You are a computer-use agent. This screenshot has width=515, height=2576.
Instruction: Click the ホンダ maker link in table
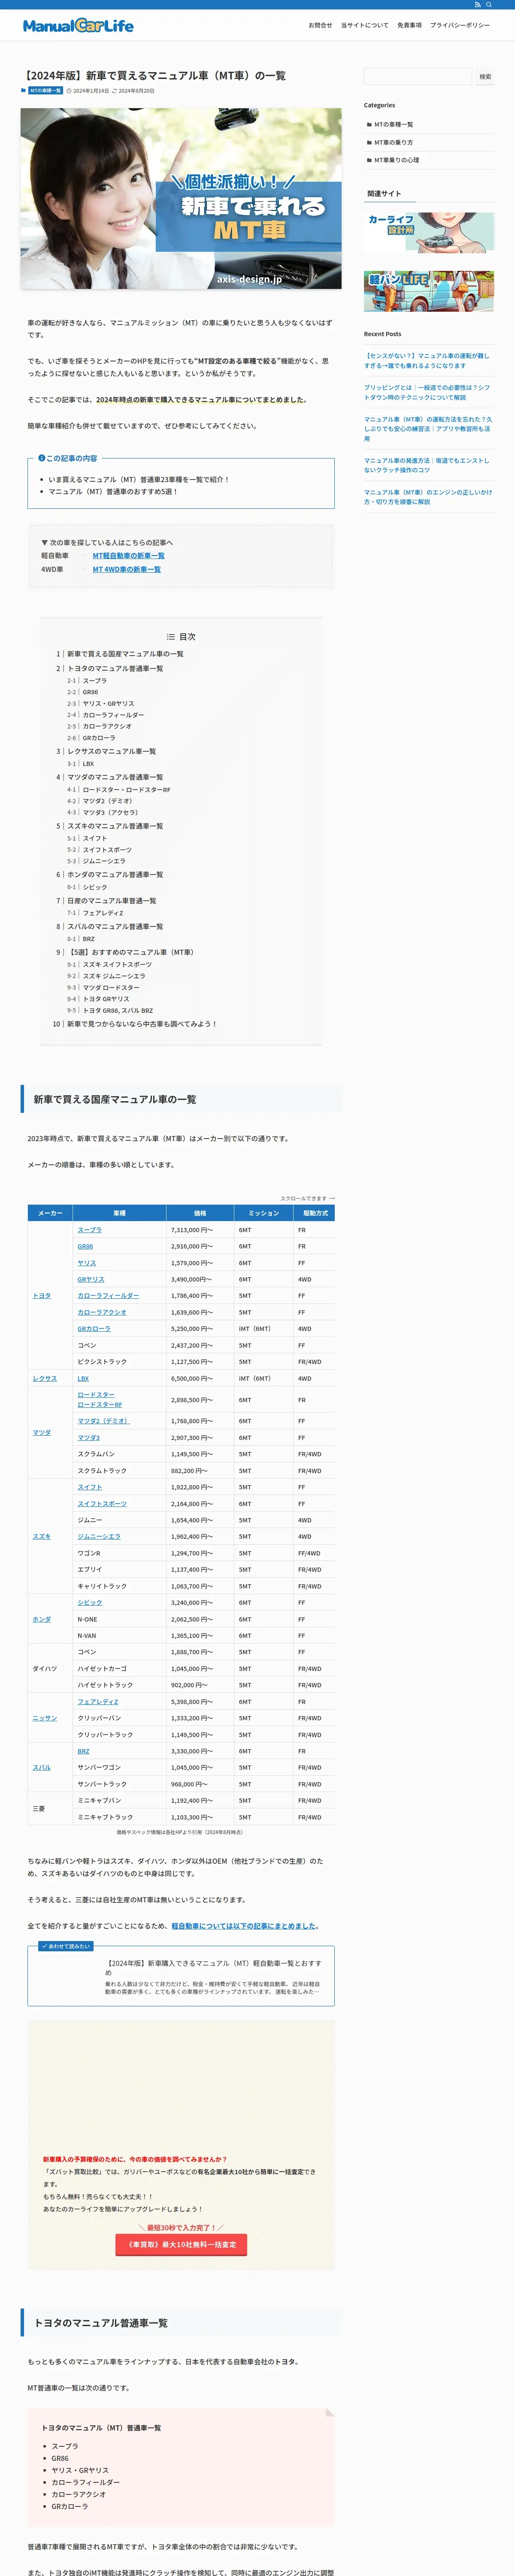pyautogui.click(x=42, y=1620)
